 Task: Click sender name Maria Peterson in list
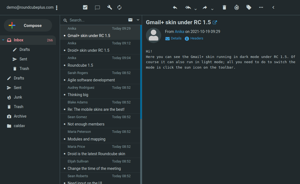point(79,132)
